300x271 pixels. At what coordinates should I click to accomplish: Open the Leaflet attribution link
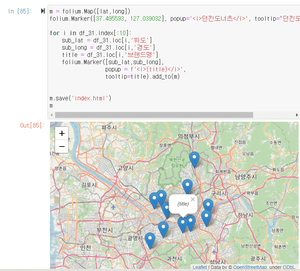200,267
